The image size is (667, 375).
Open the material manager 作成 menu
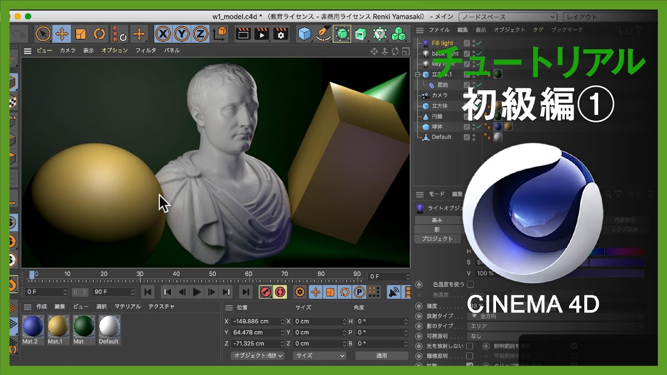point(42,307)
